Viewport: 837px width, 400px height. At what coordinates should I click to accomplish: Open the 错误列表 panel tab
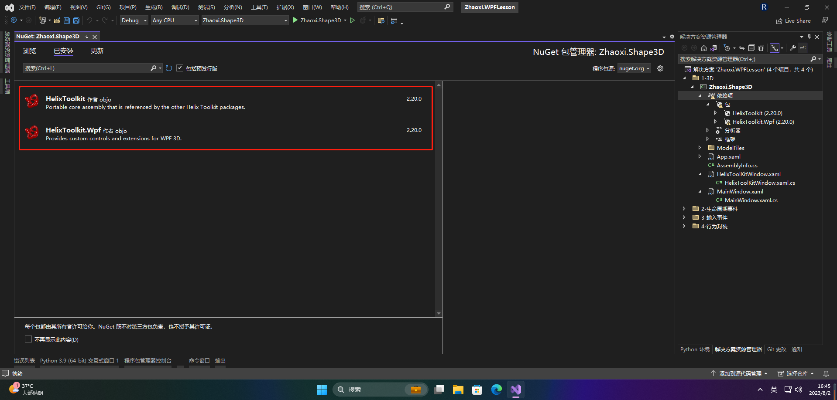click(24, 361)
